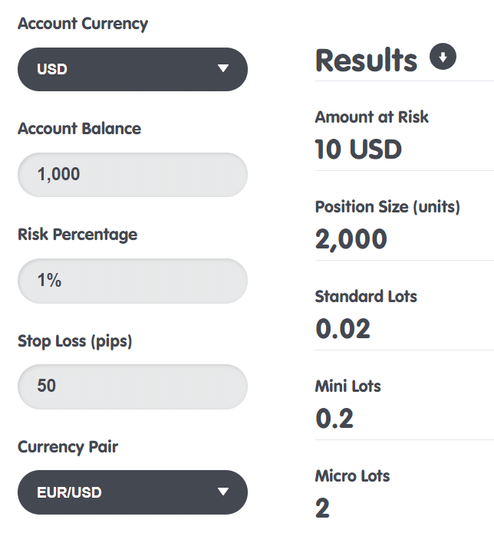Expand the Currency Pair EUR/USD dropdown

coord(133,492)
